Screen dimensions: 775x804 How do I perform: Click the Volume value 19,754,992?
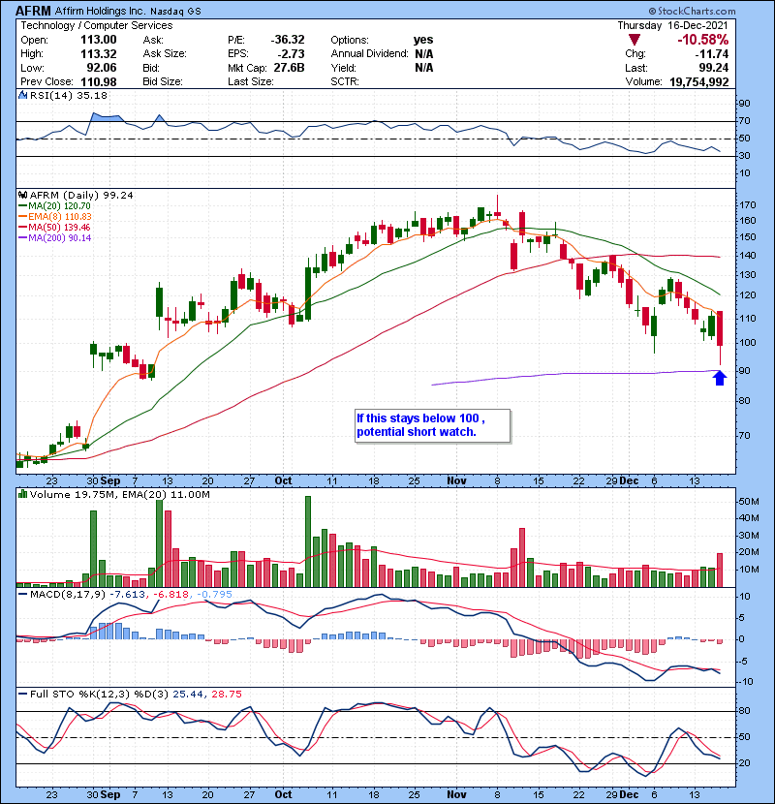tap(699, 81)
